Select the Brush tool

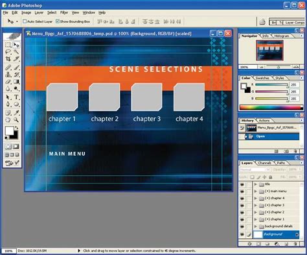16,67
